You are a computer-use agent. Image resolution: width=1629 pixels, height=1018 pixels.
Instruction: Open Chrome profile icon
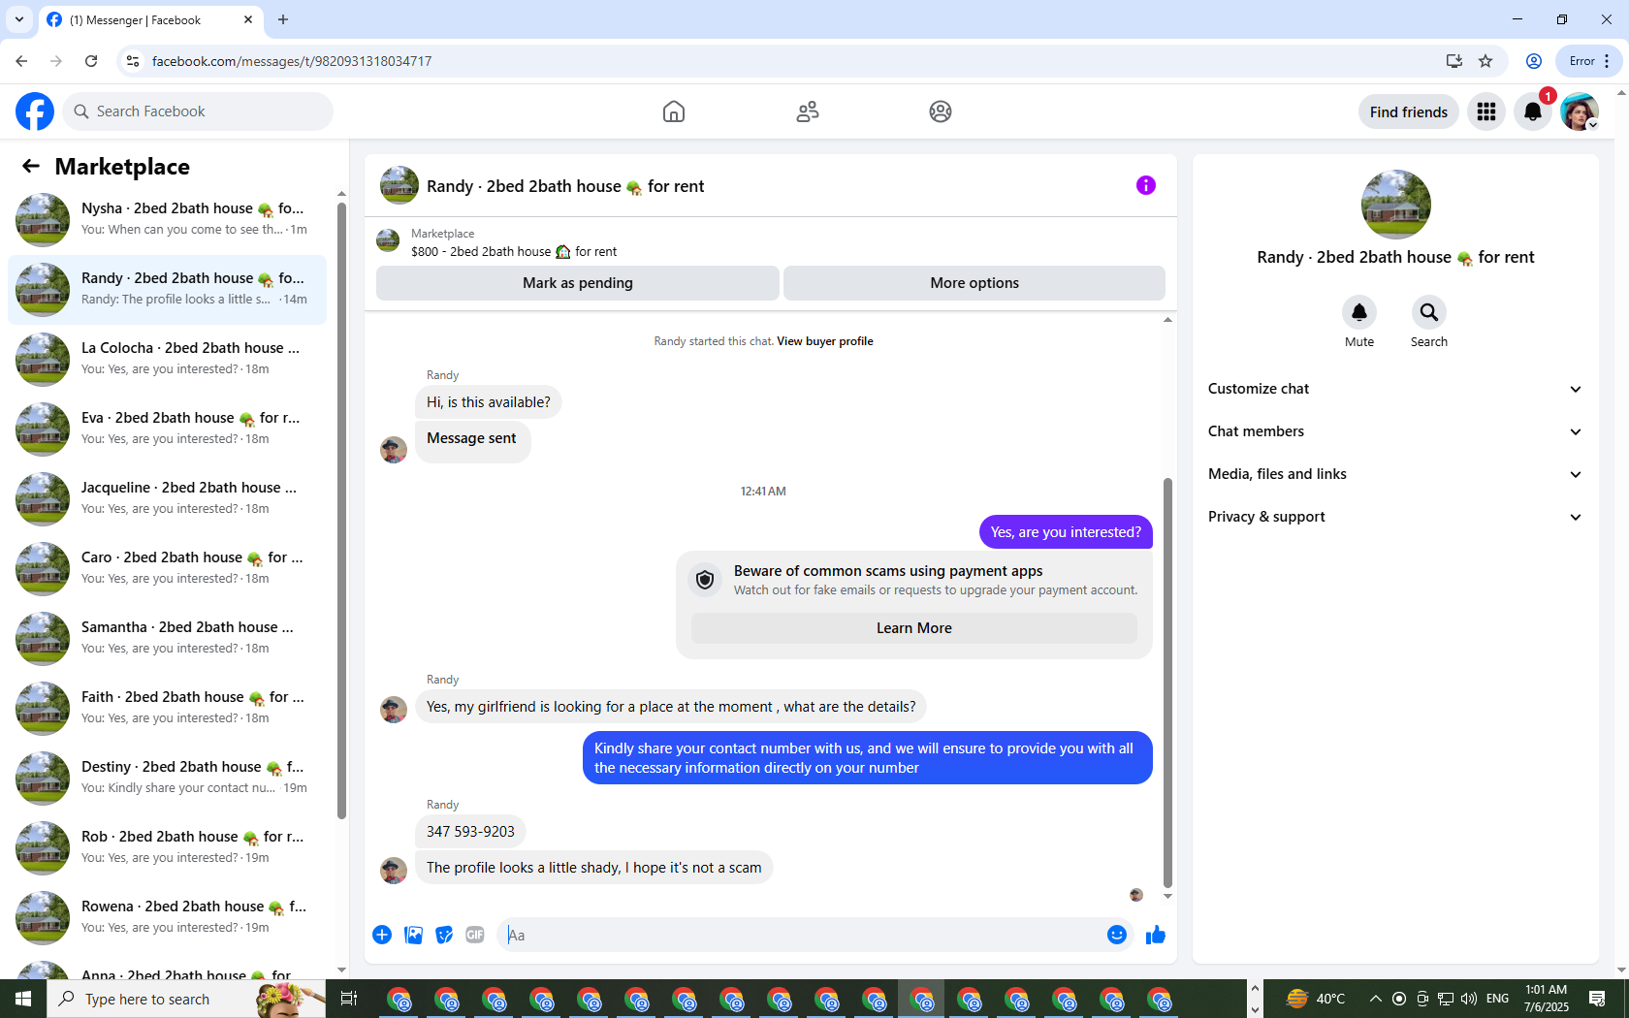[1534, 61]
